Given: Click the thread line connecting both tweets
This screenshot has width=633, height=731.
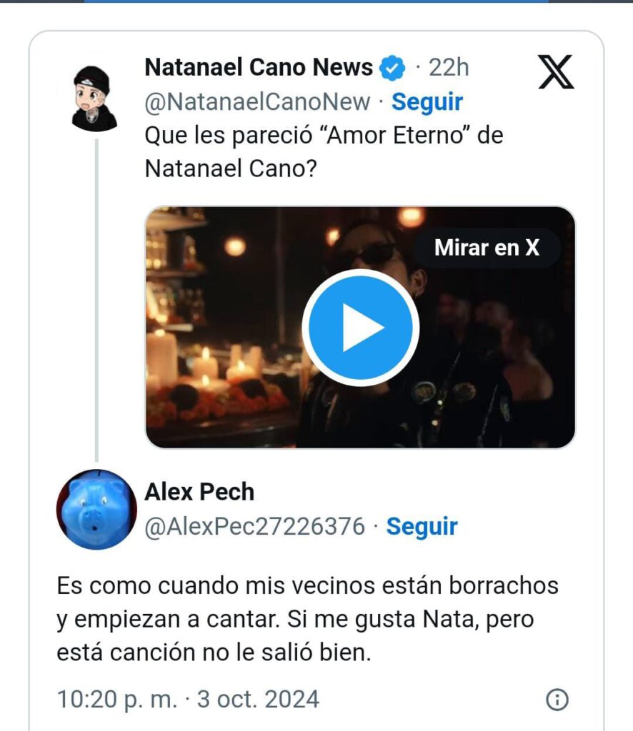Looking at the screenshot, I should 95,300.
